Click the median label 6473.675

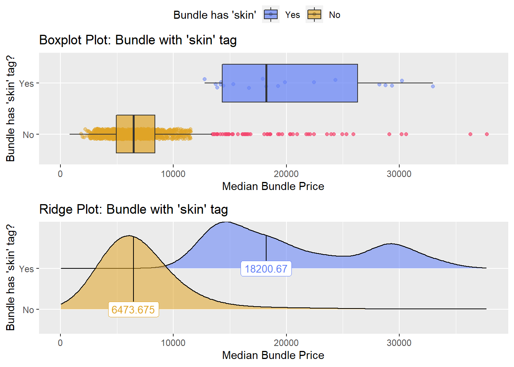point(133,310)
